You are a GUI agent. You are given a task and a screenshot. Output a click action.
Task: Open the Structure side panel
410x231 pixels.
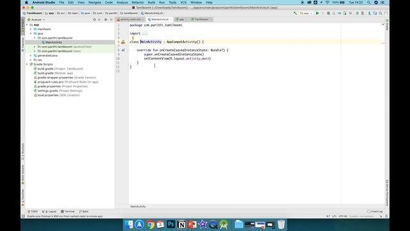click(x=23, y=152)
